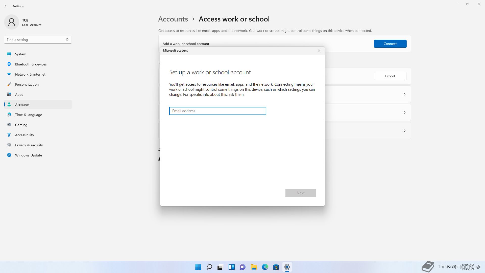The height and width of the screenshot is (273, 485).
Task: Open Time & language category label
Action: pos(29,115)
